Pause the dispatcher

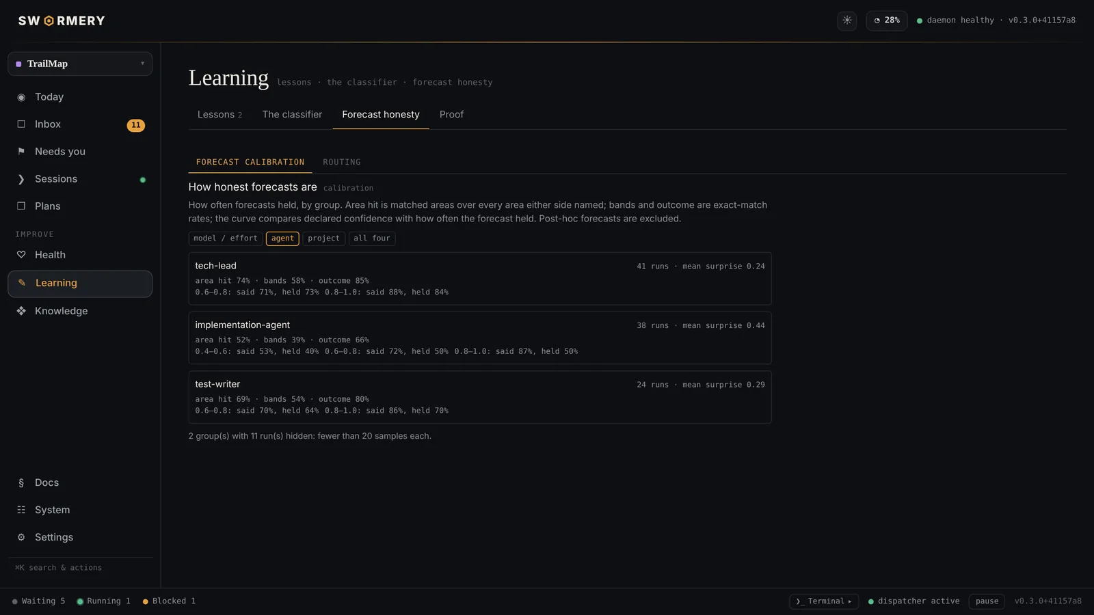987,601
